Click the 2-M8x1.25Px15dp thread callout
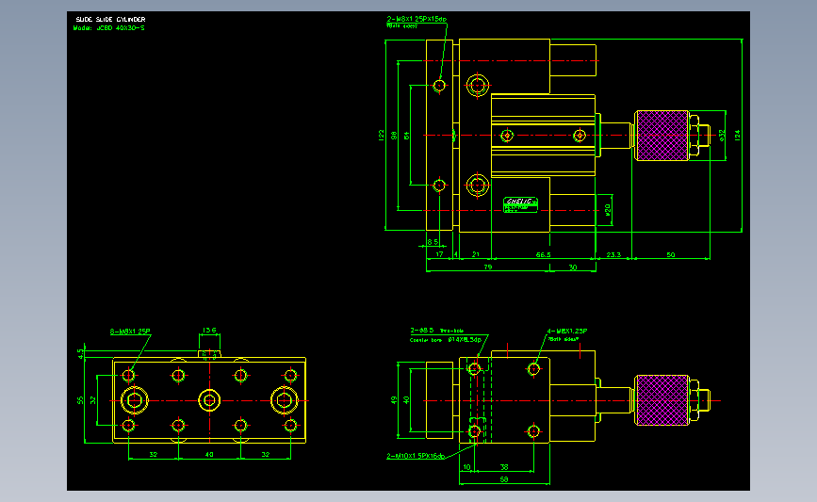Screen dimensions: 817x502 (417, 19)
